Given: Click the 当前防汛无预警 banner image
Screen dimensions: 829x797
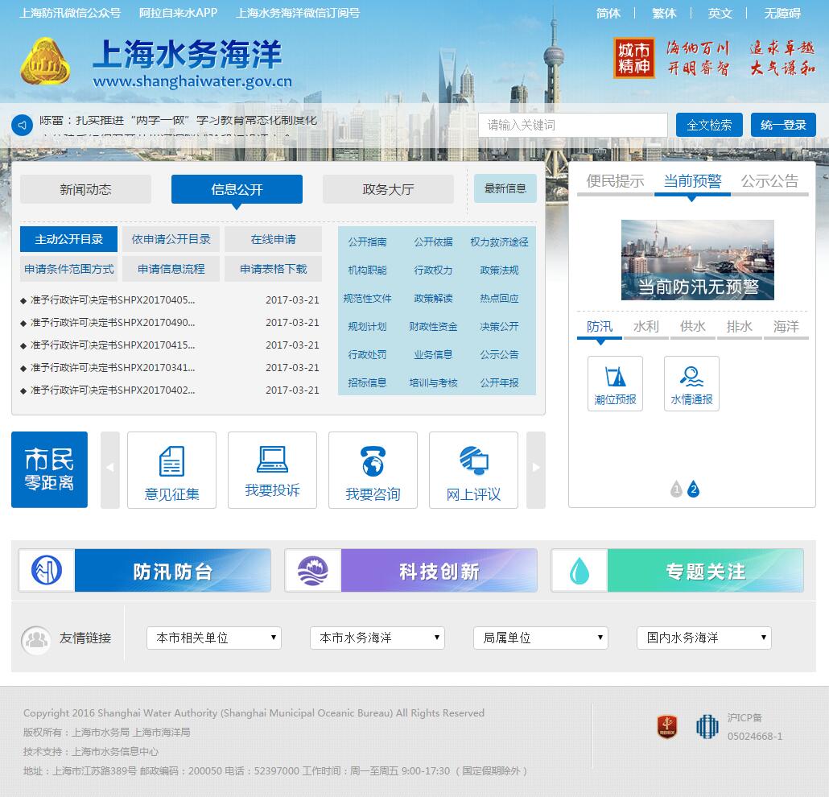Looking at the screenshot, I should pyautogui.click(x=697, y=260).
